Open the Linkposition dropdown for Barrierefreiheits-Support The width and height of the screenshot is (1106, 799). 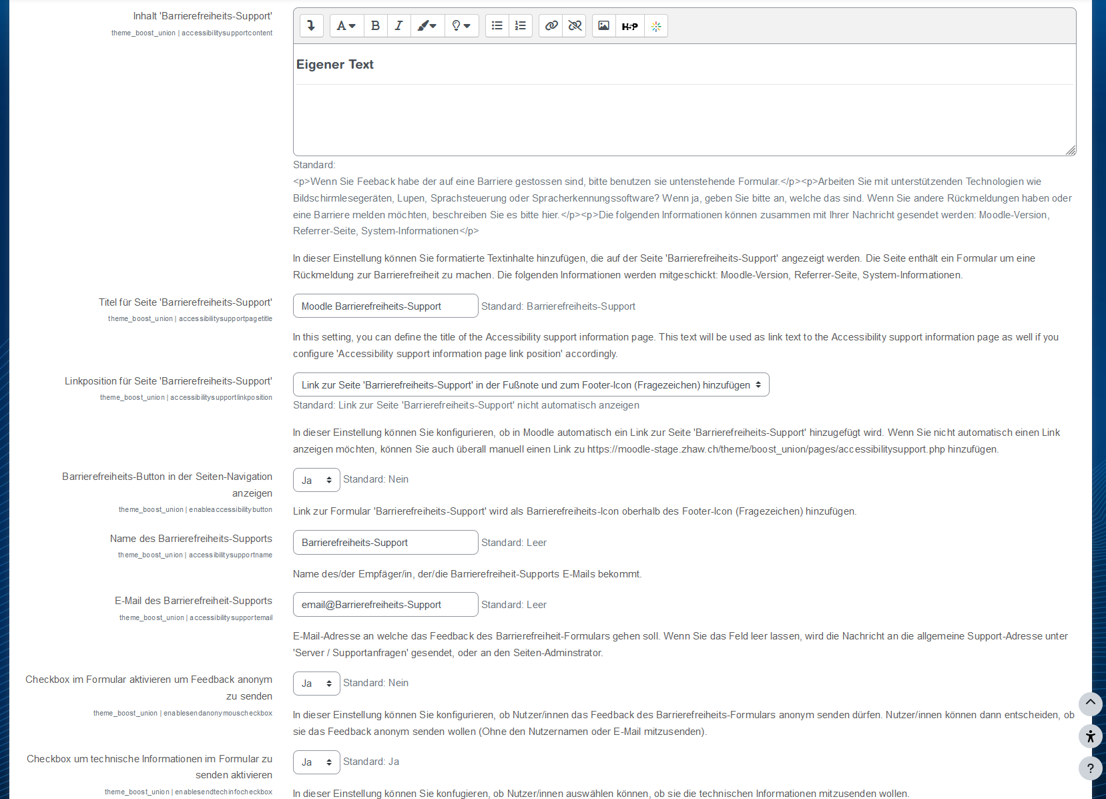click(x=531, y=384)
